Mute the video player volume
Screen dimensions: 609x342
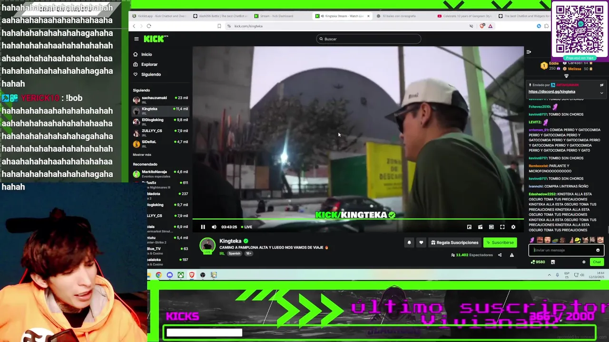(214, 227)
